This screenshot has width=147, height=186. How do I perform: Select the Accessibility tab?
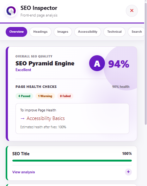[x=88, y=32]
